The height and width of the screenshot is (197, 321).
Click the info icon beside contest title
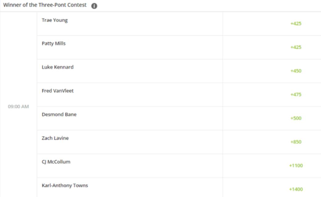tap(94, 6)
